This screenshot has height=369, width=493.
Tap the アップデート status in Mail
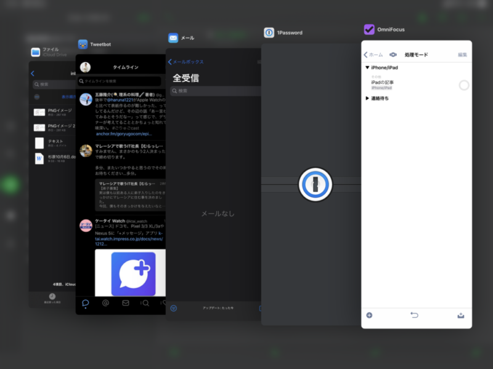[218, 308]
